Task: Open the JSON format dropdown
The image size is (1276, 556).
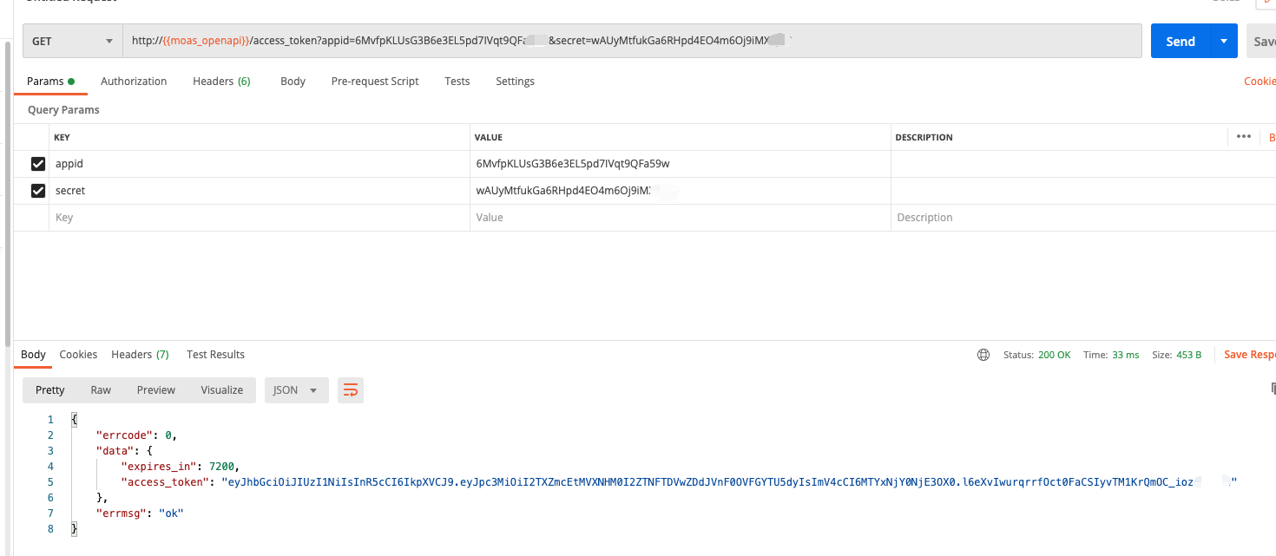Action: (x=296, y=390)
